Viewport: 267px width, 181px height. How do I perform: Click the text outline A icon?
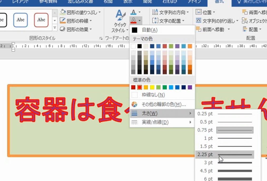pos(134,21)
